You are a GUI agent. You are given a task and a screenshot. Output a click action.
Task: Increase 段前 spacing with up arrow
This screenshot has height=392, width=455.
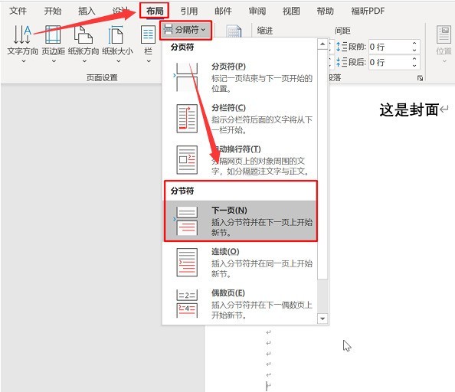414,43
